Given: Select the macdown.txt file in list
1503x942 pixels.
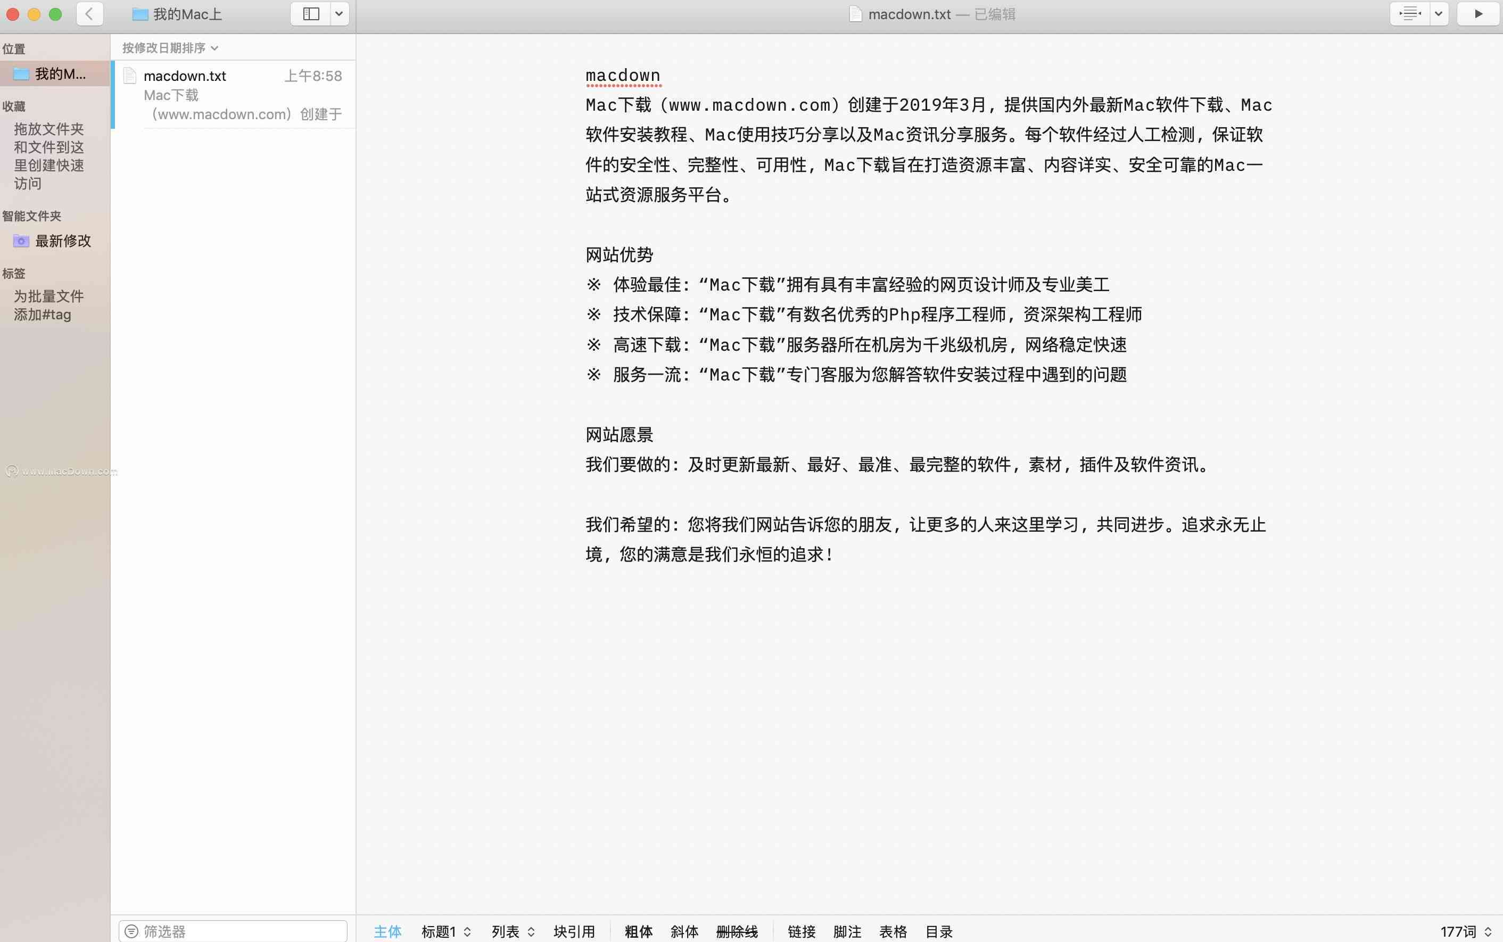Looking at the screenshot, I should pos(234,95).
